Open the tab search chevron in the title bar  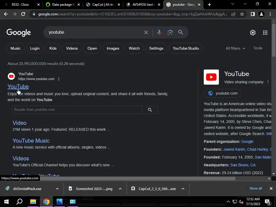click(x=233, y=4)
